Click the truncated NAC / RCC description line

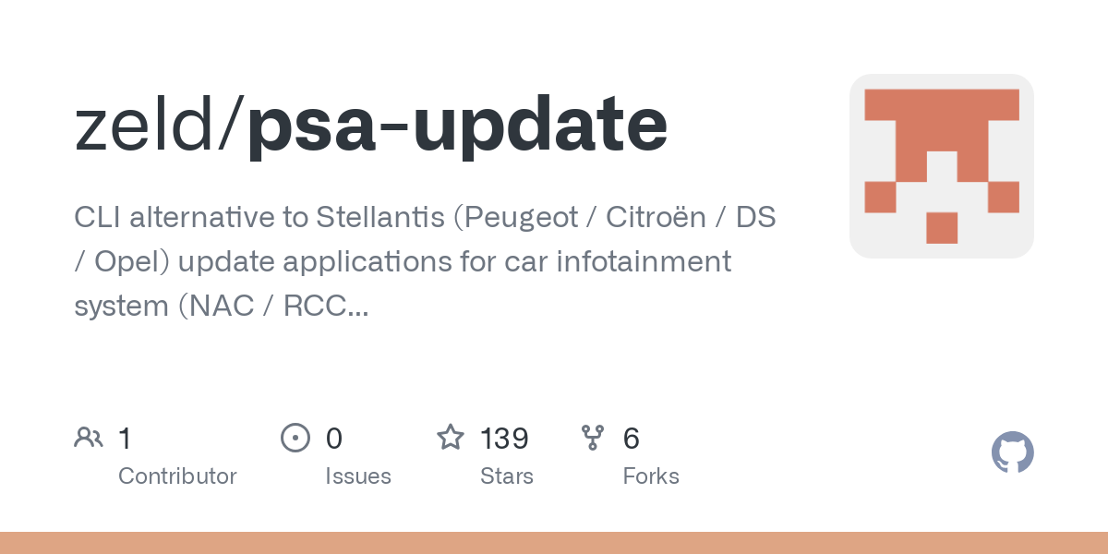click(222, 306)
